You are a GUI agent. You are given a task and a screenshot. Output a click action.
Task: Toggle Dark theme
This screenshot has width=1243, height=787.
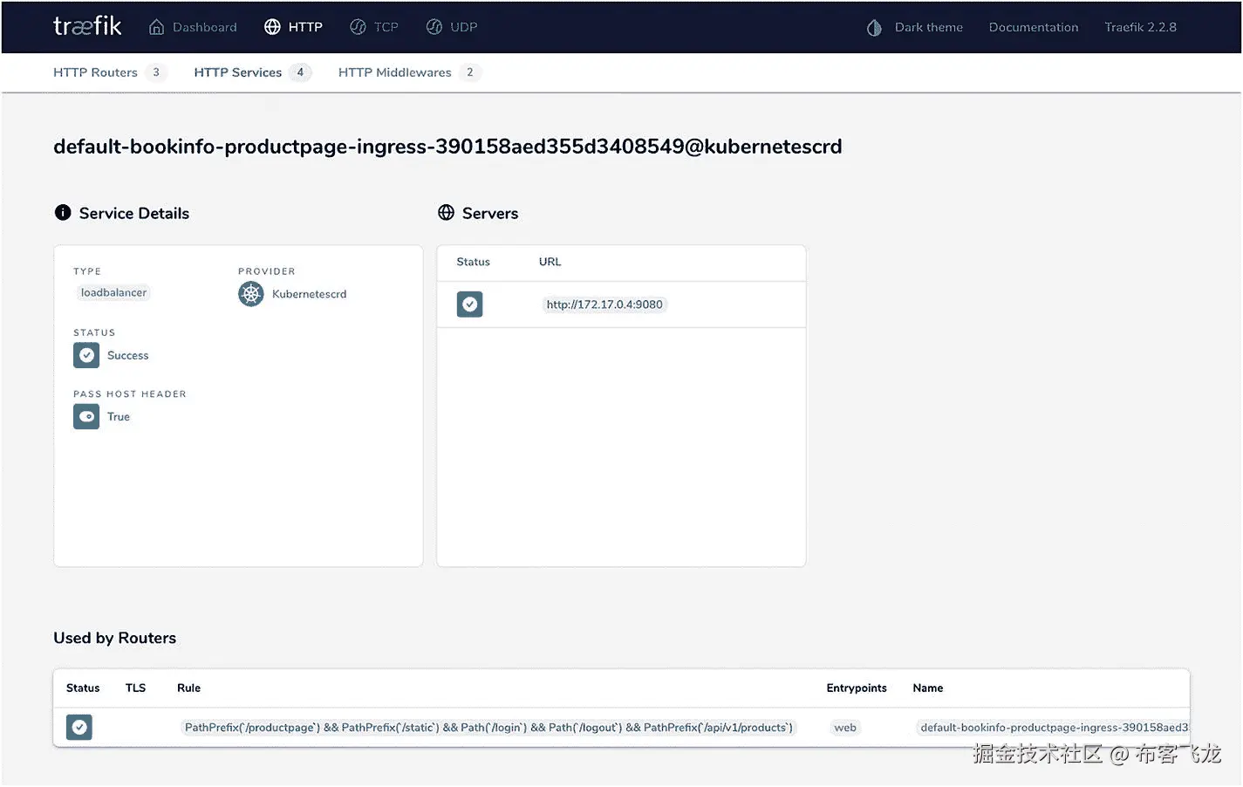click(914, 27)
